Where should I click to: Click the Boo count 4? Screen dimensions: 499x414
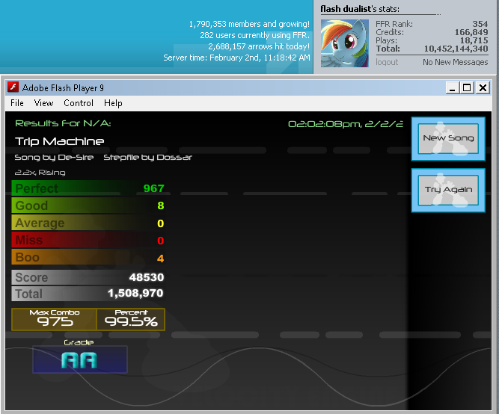(x=161, y=259)
